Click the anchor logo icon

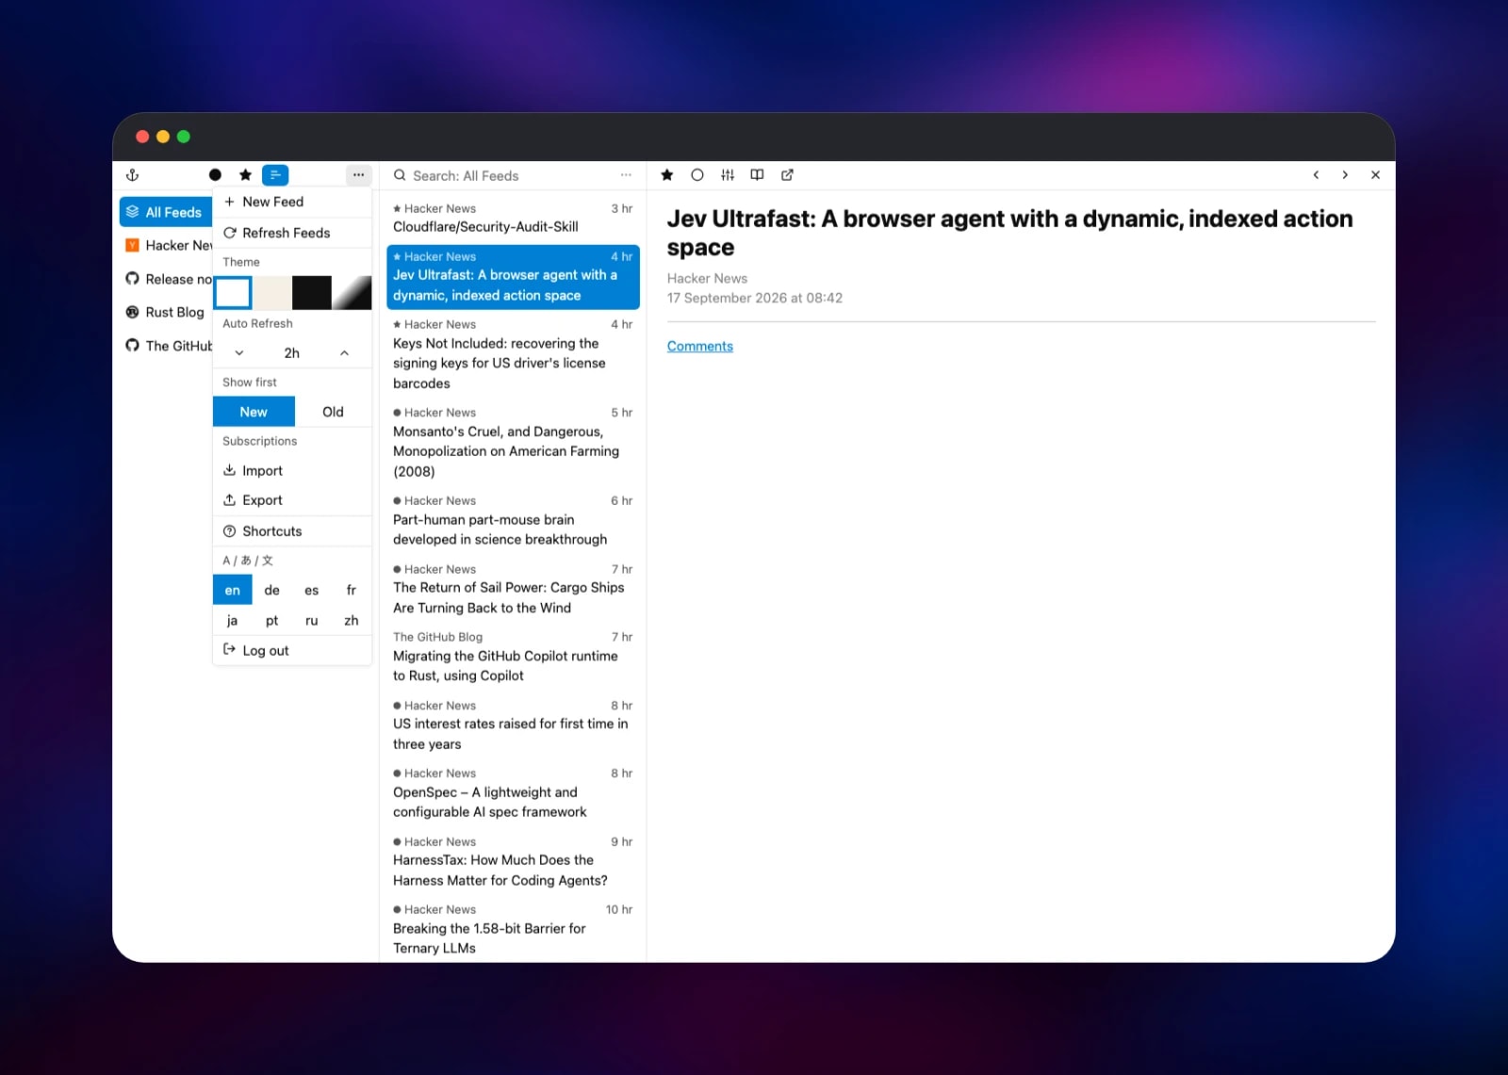133,175
